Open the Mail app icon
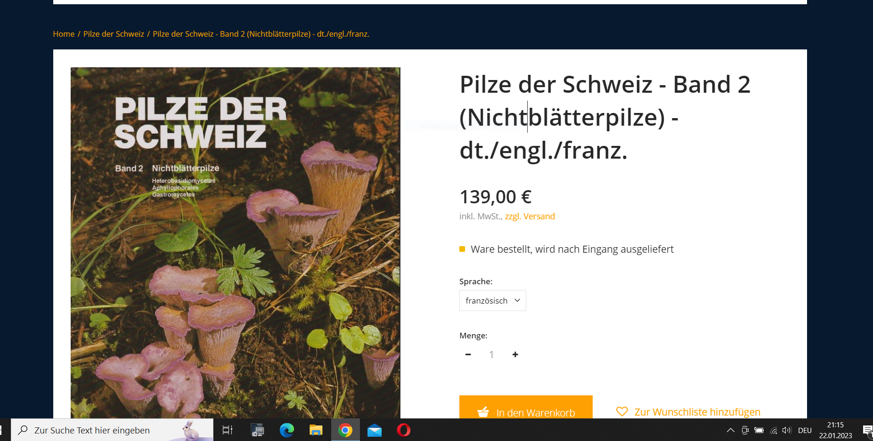 tap(375, 430)
